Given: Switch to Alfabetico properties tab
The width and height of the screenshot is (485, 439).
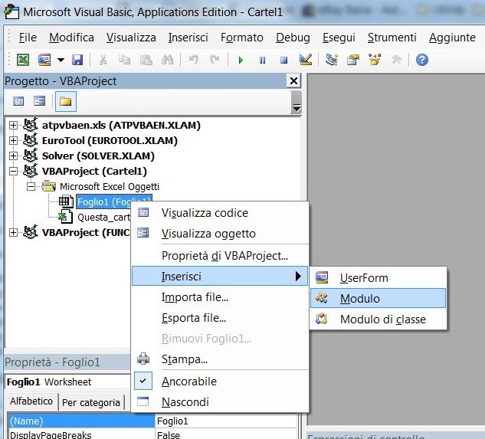Looking at the screenshot, I should coord(31,401).
